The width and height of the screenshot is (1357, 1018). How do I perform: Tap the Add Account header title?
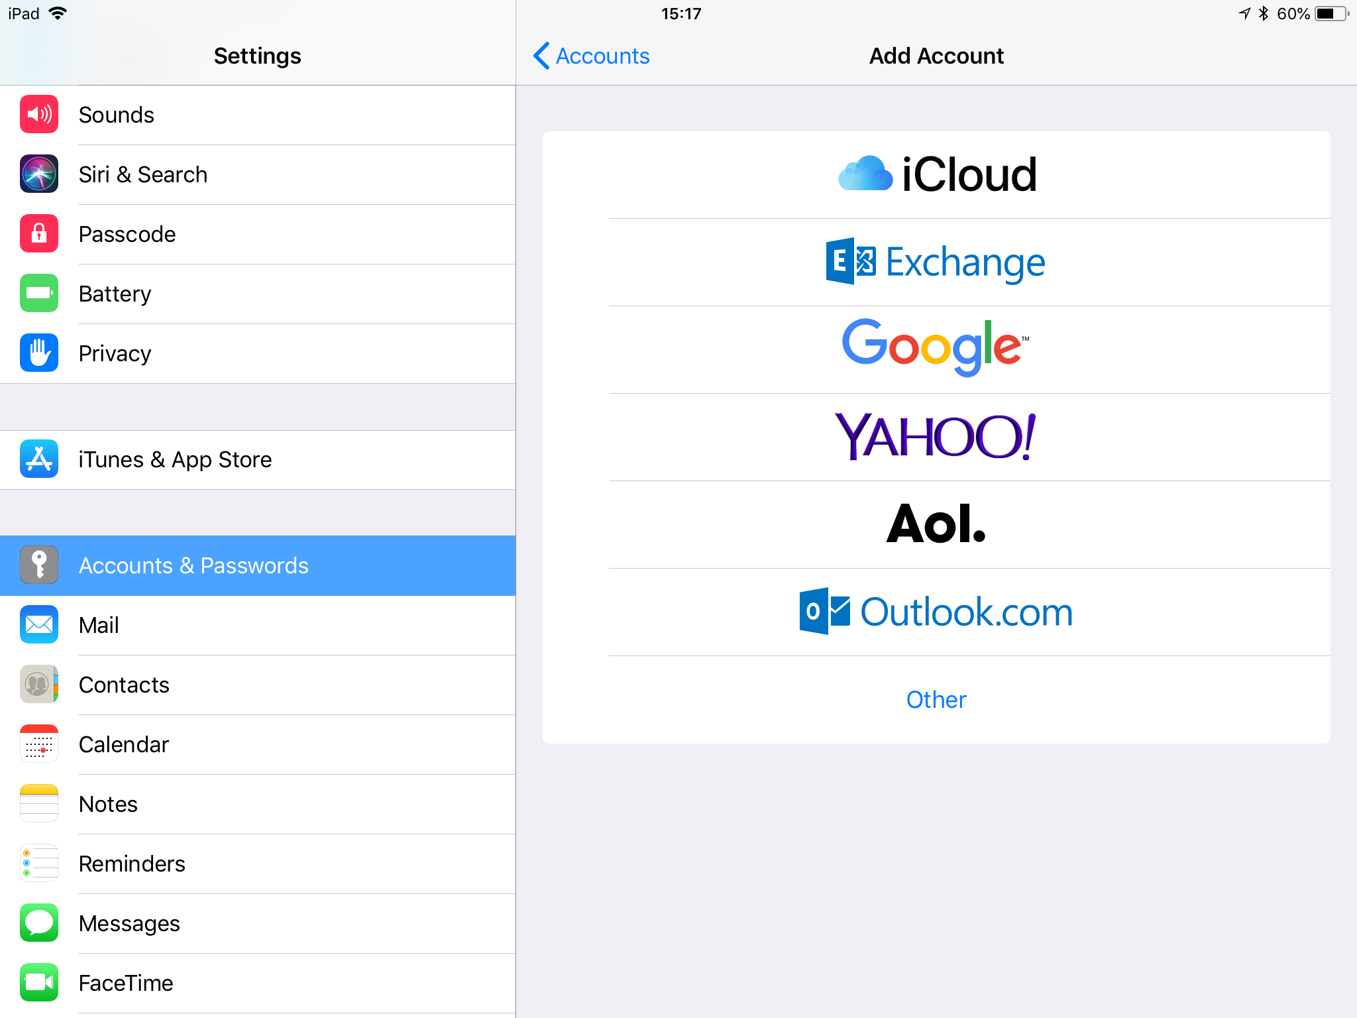click(x=936, y=56)
